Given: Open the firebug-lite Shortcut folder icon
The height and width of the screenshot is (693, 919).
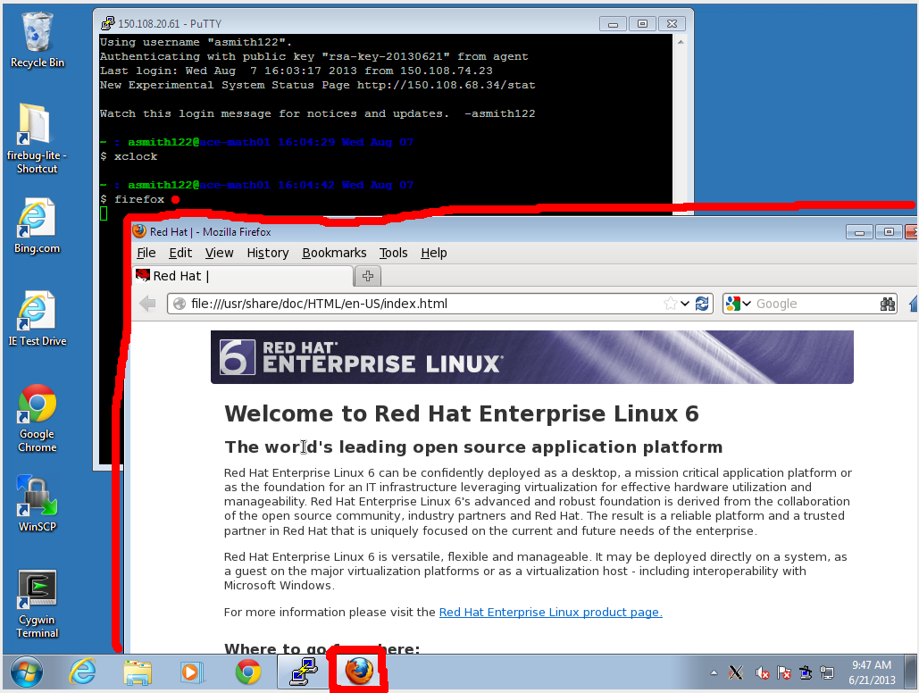Looking at the screenshot, I should 37,138.
